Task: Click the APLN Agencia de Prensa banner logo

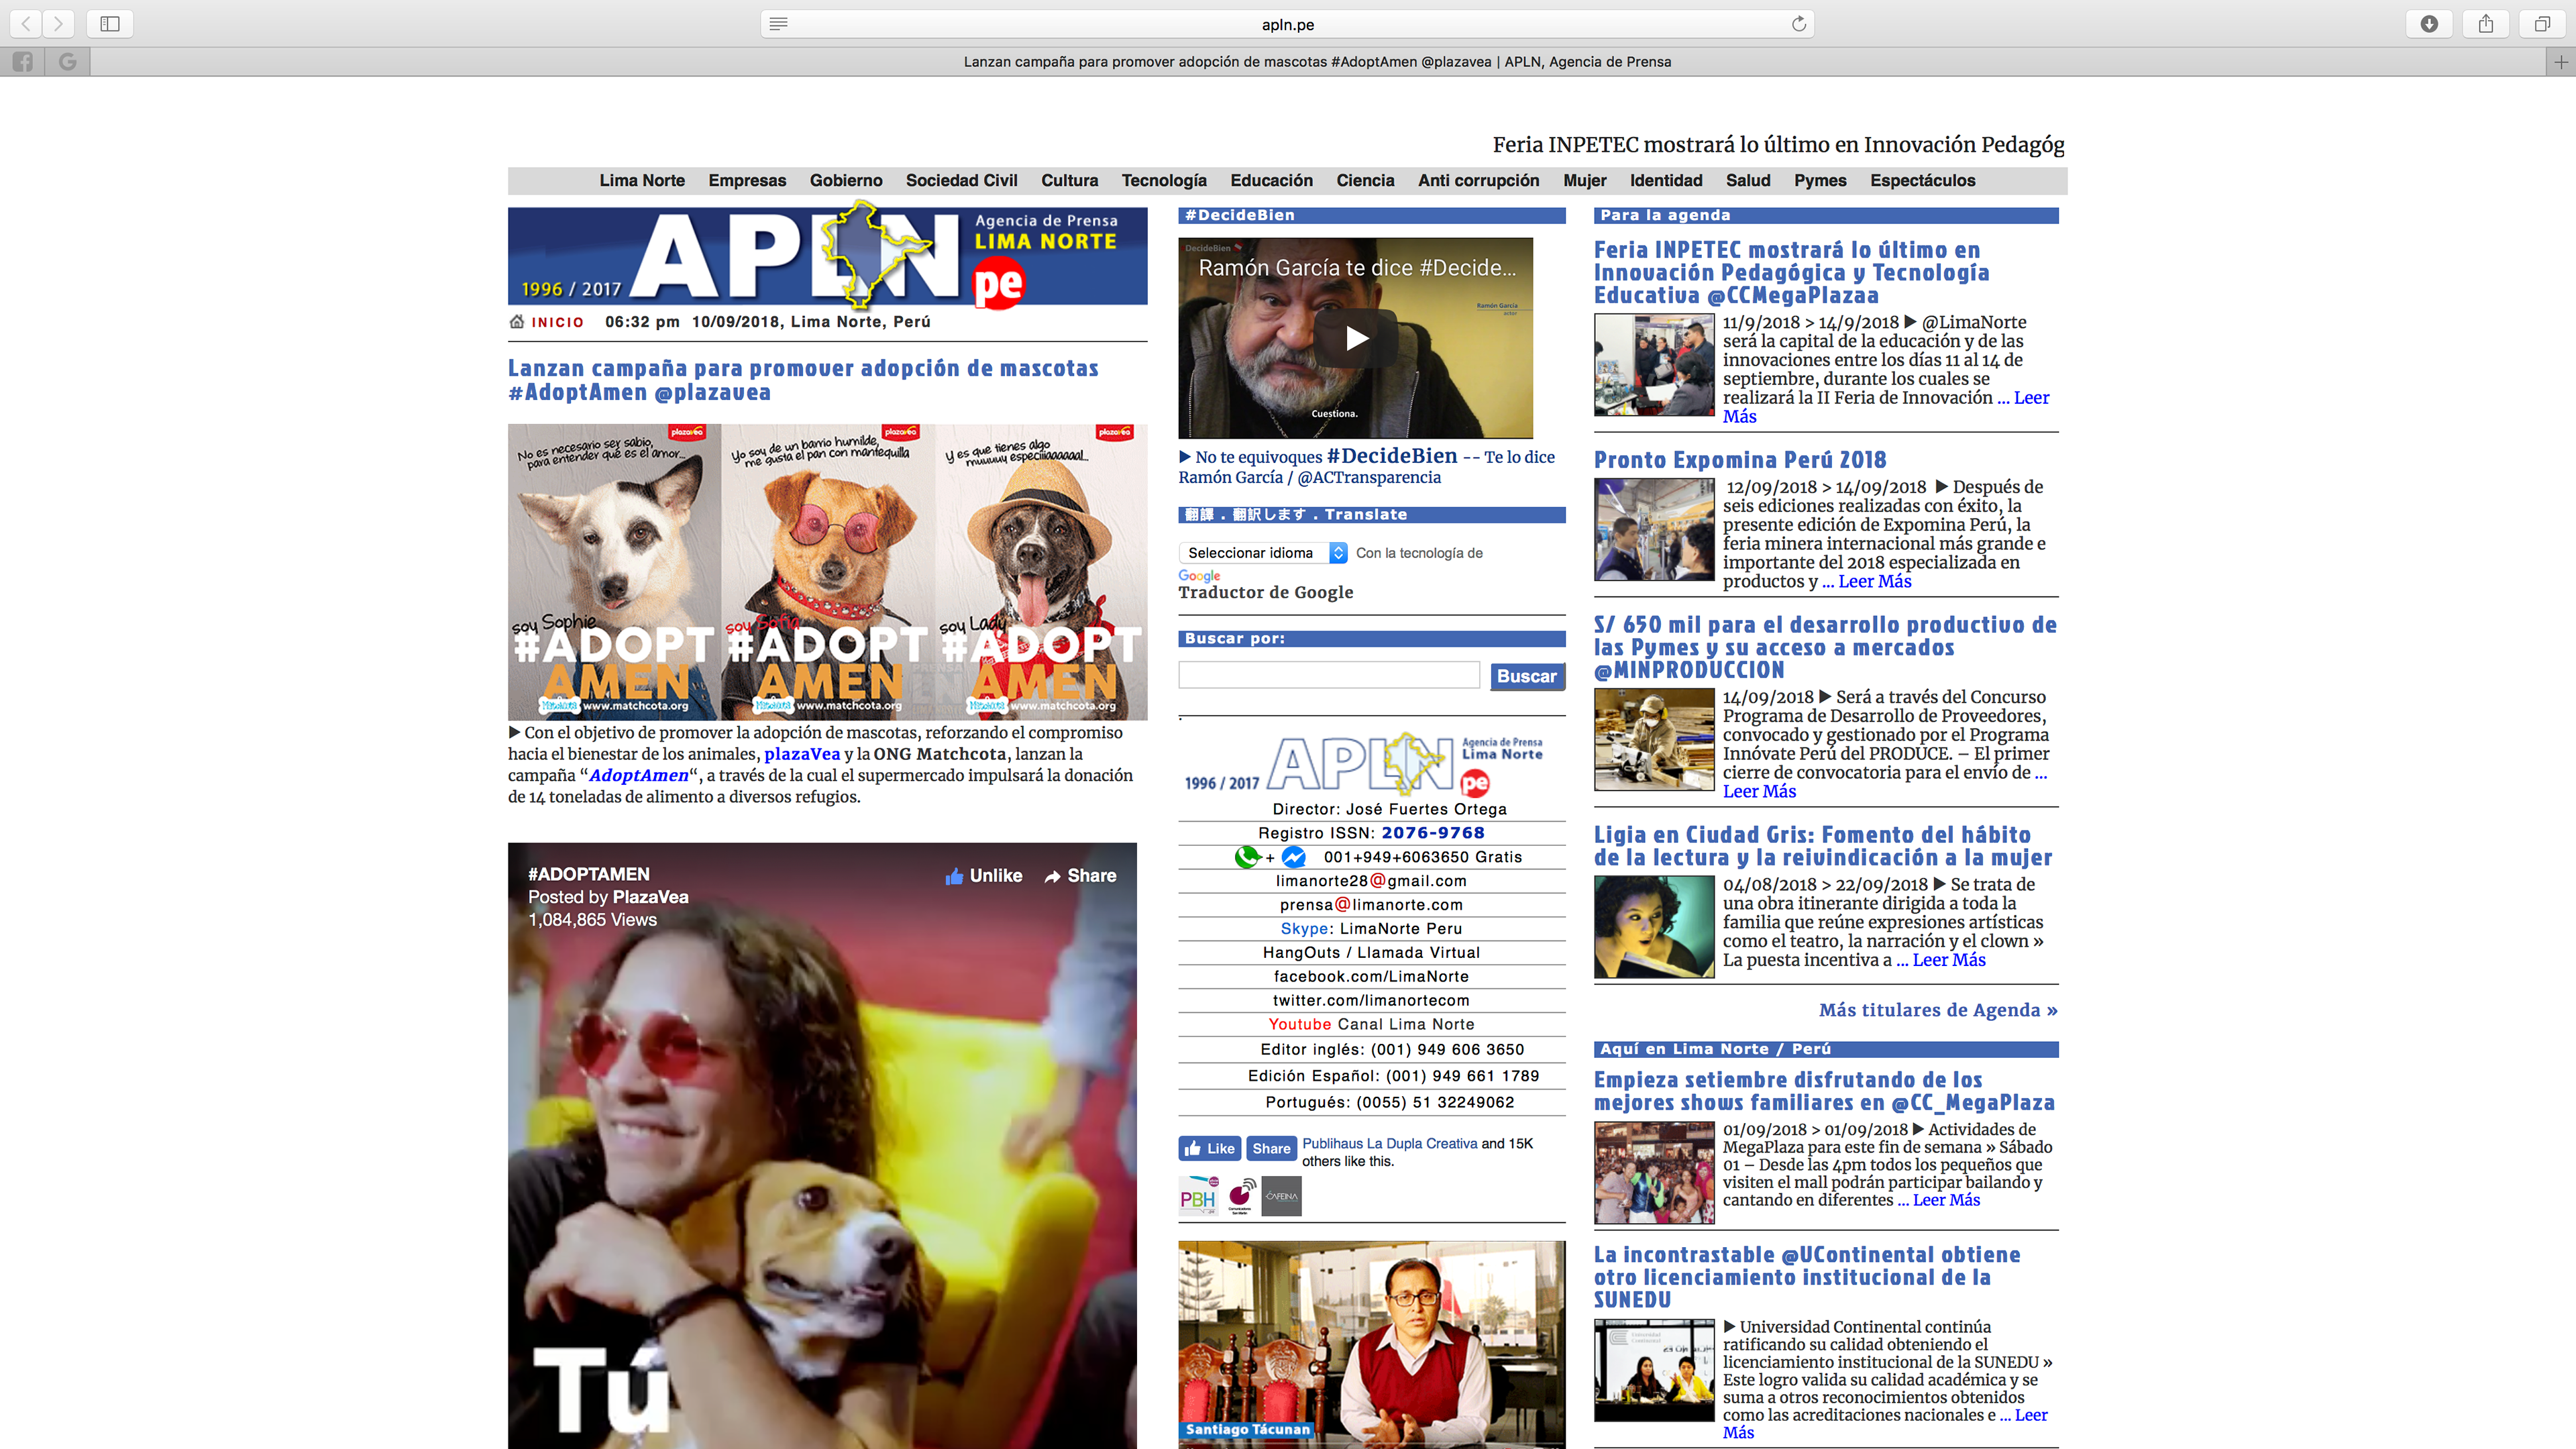Action: pyautogui.click(x=827, y=256)
